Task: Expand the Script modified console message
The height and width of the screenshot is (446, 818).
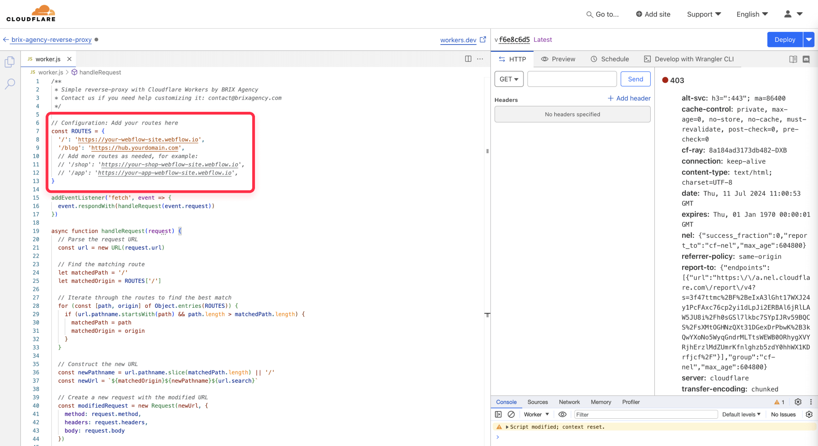Action: [507, 427]
